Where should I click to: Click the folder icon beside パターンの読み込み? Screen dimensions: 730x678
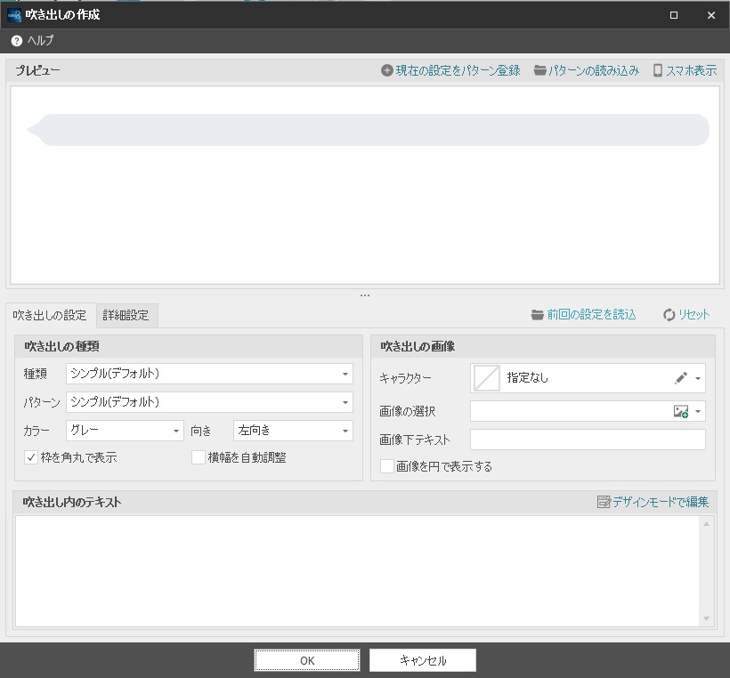(x=539, y=70)
